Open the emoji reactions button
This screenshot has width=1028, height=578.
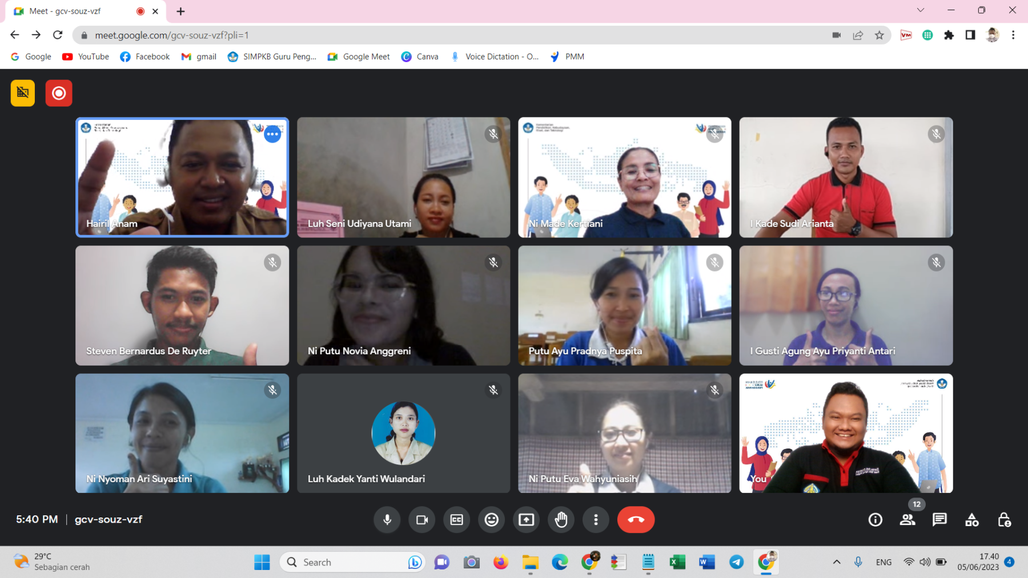click(491, 520)
